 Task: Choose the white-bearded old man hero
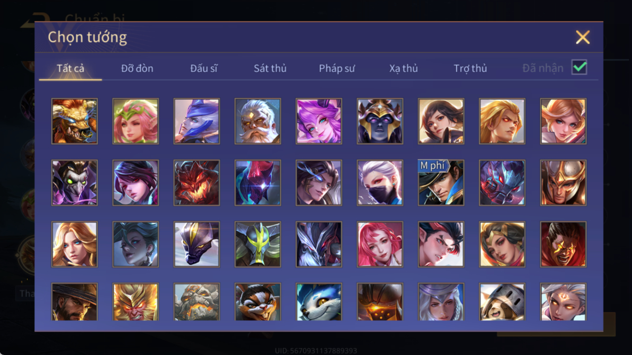click(258, 121)
